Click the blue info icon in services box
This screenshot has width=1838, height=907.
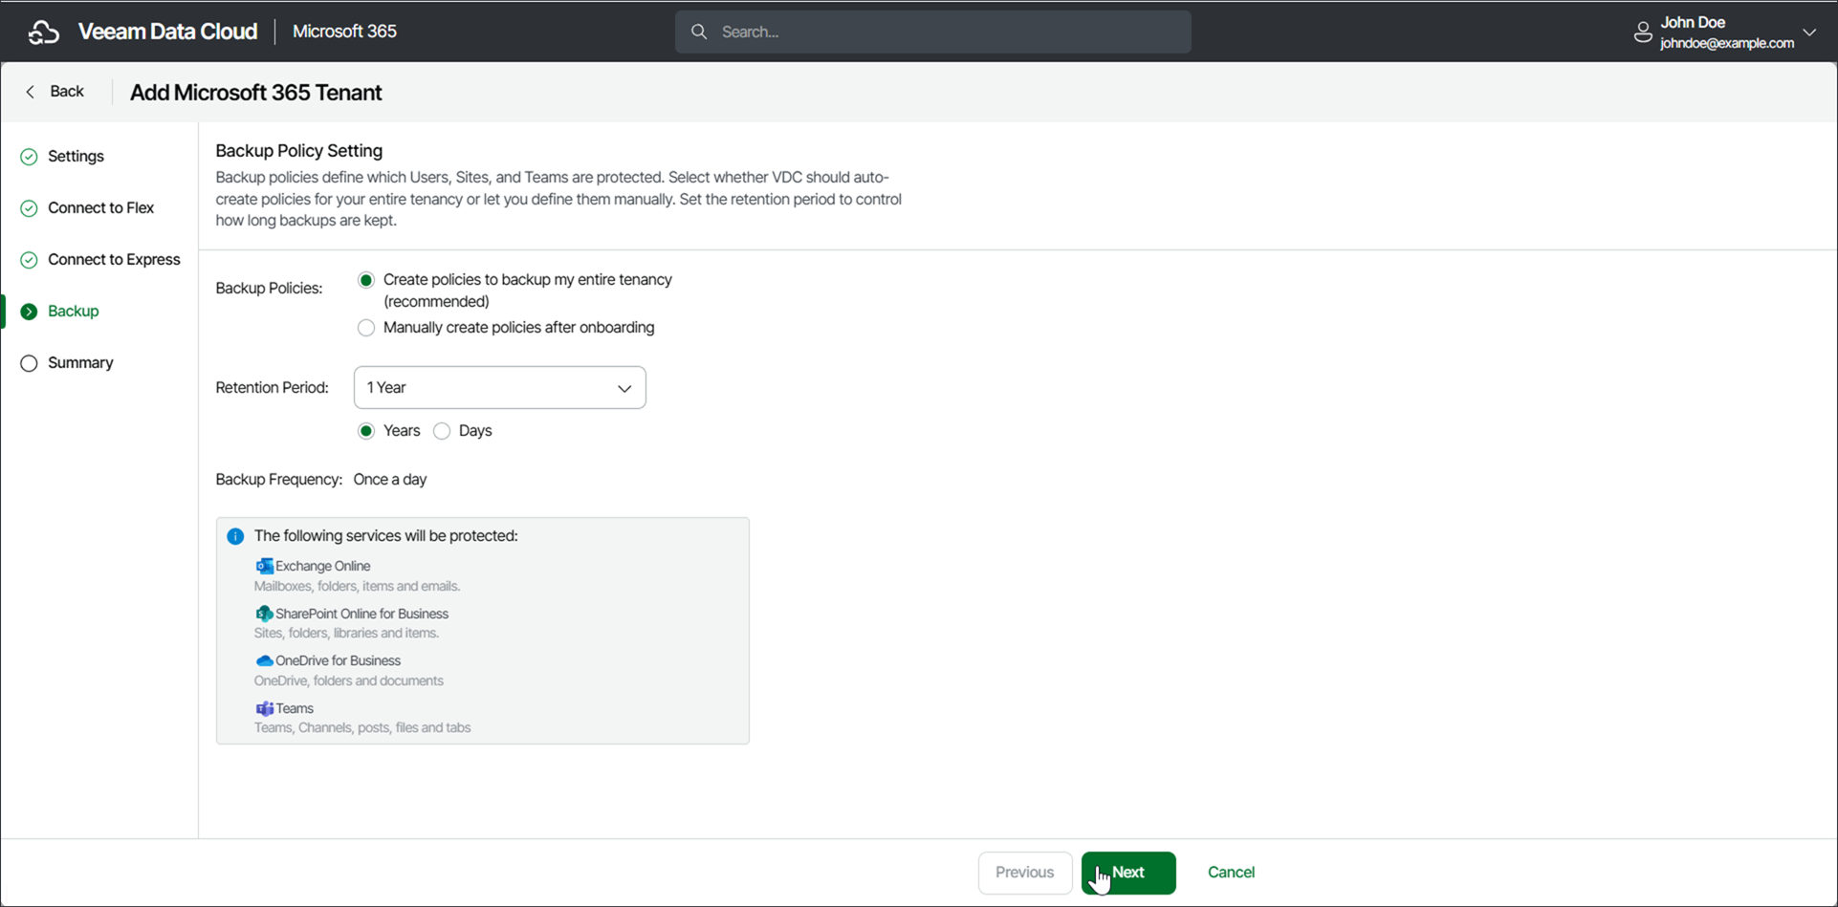click(x=235, y=536)
